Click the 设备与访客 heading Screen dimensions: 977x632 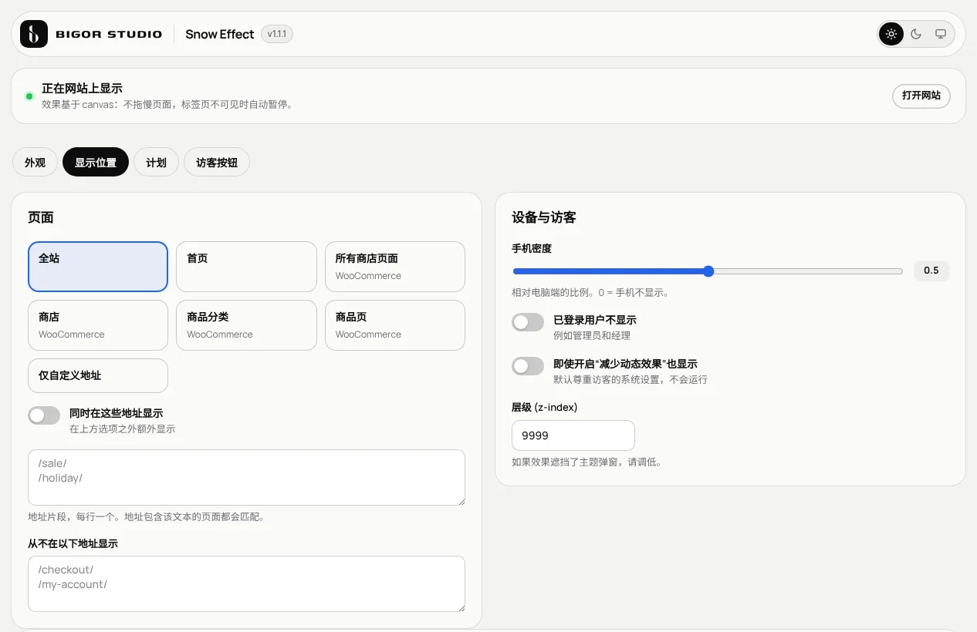544,217
